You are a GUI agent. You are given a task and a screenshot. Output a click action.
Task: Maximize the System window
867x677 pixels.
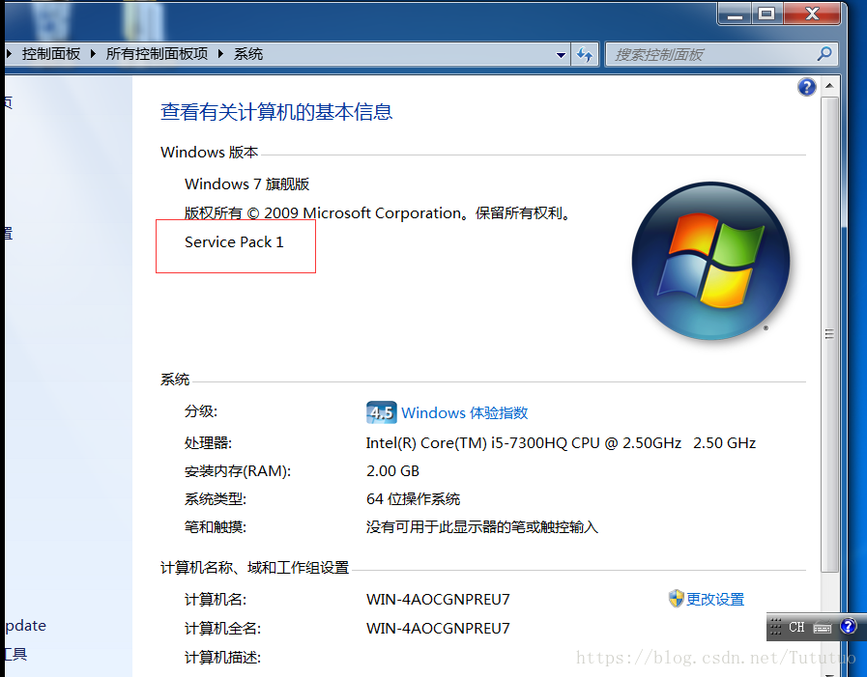(x=766, y=14)
